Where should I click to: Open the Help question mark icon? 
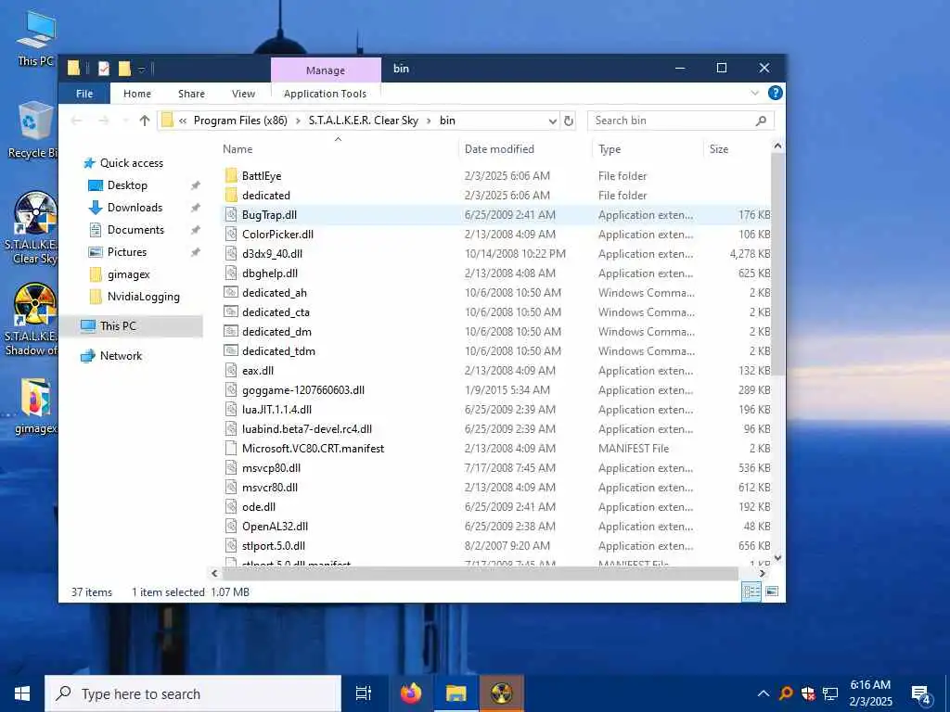(775, 94)
